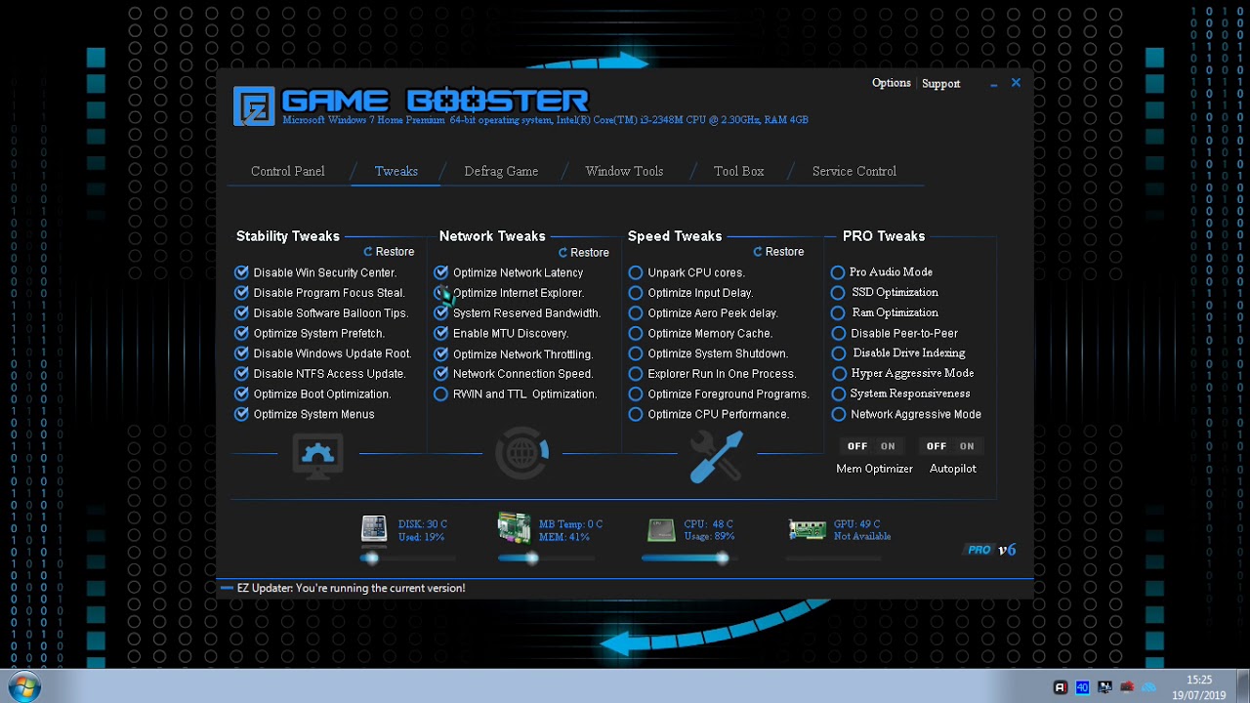Screen dimensions: 1250x703
Task: Uncheck Disable Program Focus Steal
Action: coord(242,293)
